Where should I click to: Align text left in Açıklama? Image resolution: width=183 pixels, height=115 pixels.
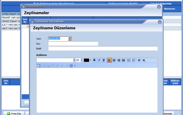point(109,60)
